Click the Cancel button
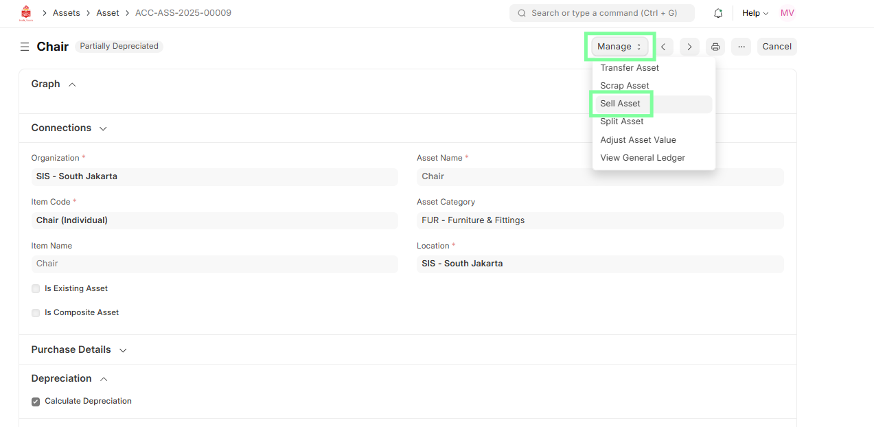The height and width of the screenshot is (427, 874). click(x=777, y=47)
